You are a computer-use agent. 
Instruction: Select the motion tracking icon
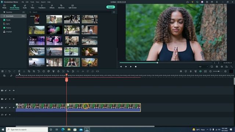(x=63, y=71)
